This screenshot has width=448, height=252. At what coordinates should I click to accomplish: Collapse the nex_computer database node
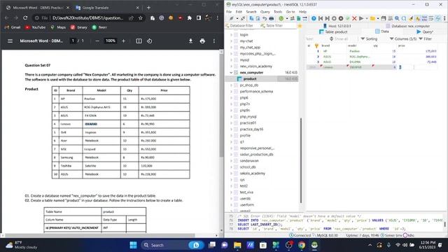(231, 73)
